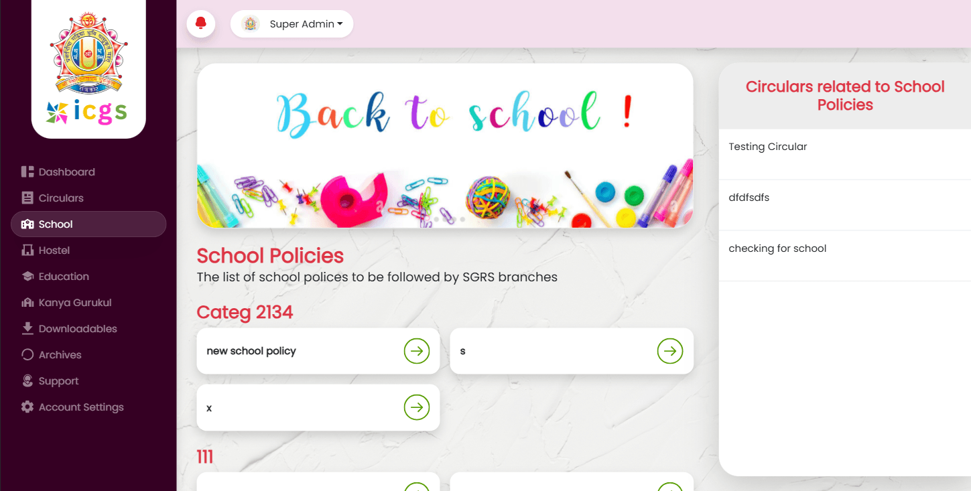Click the Back to school banner
Image resolution: width=971 pixels, height=491 pixels.
point(445,145)
